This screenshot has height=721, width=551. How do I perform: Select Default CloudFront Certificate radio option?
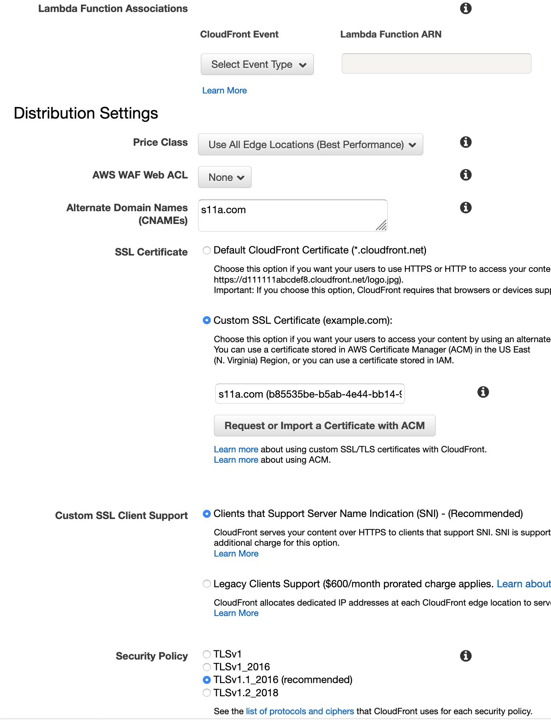[x=207, y=250]
